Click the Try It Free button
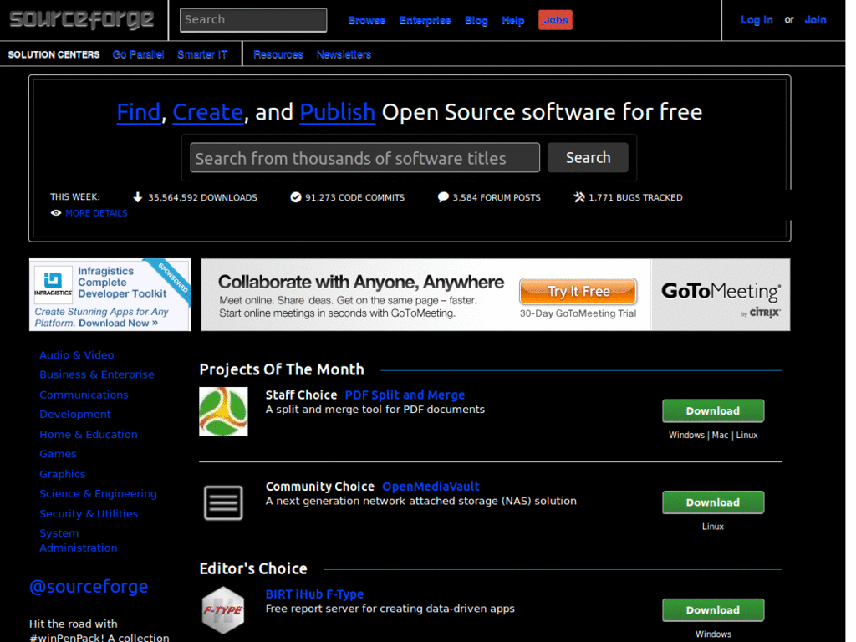Screen dimensions: 856x642 578,291
